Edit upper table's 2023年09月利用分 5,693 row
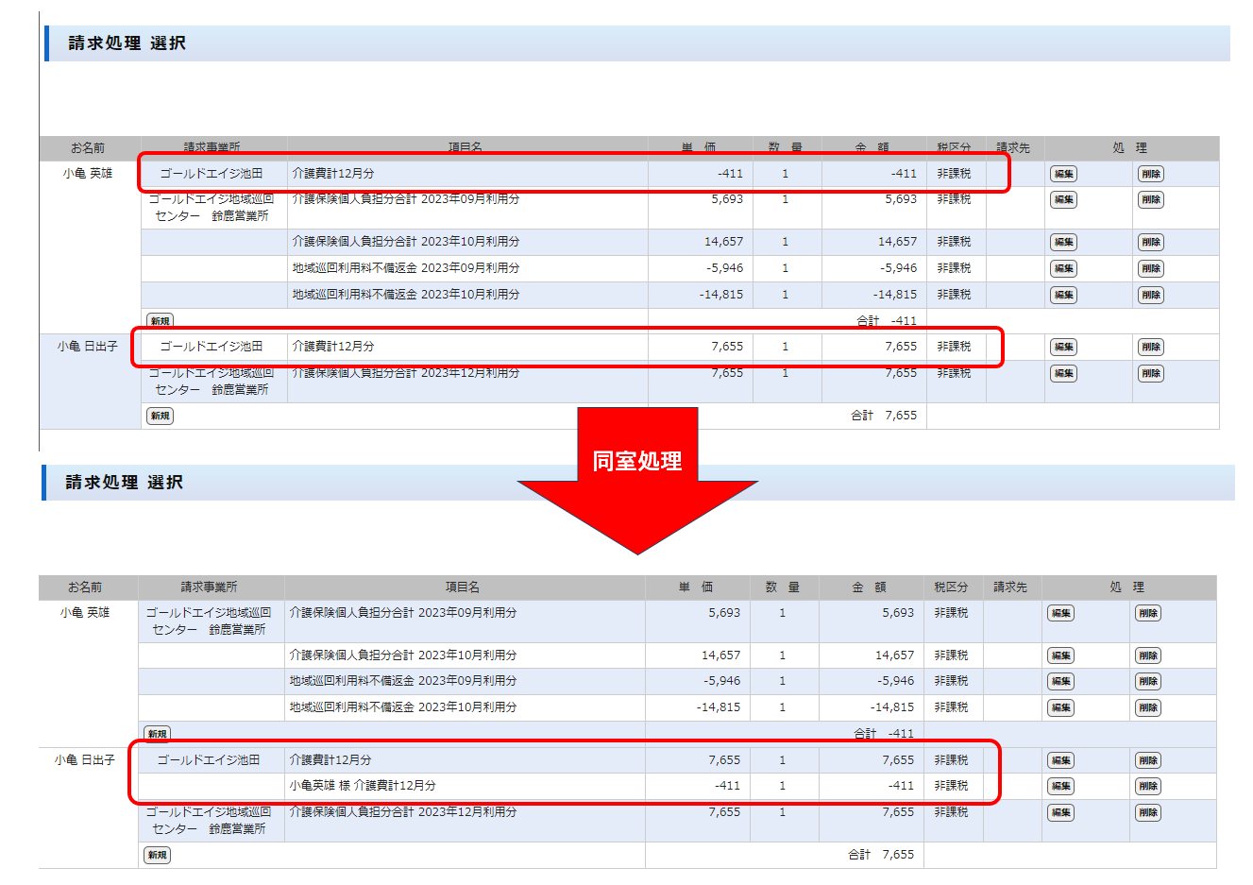Viewport: 1253px width, 885px height. click(1063, 200)
